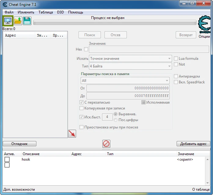The width and height of the screenshot is (213, 195).
Task: Open the Тип value type dropdown
Action: pos(130,66)
